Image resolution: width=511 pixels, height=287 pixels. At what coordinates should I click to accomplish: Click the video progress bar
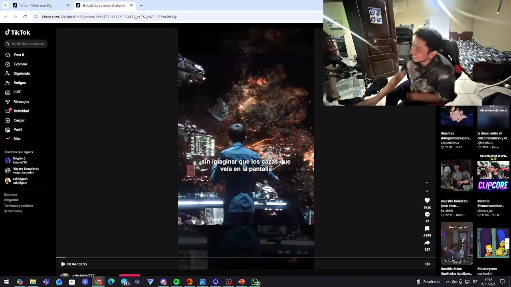(246, 258)
